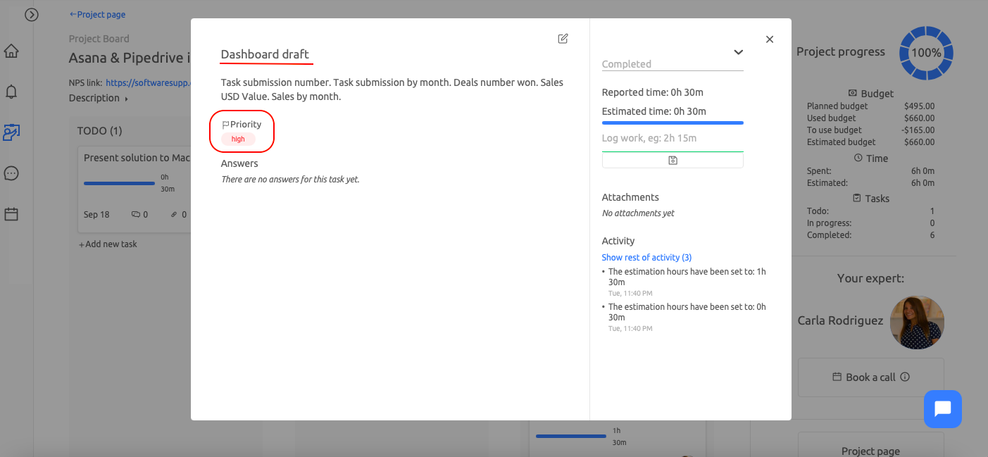Open the NPS link URL
This screenshot has width=988, height=457.
148,82
